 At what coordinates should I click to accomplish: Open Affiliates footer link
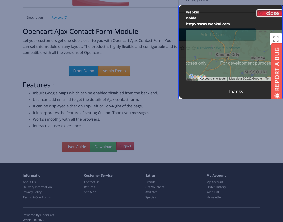point(151,192)
